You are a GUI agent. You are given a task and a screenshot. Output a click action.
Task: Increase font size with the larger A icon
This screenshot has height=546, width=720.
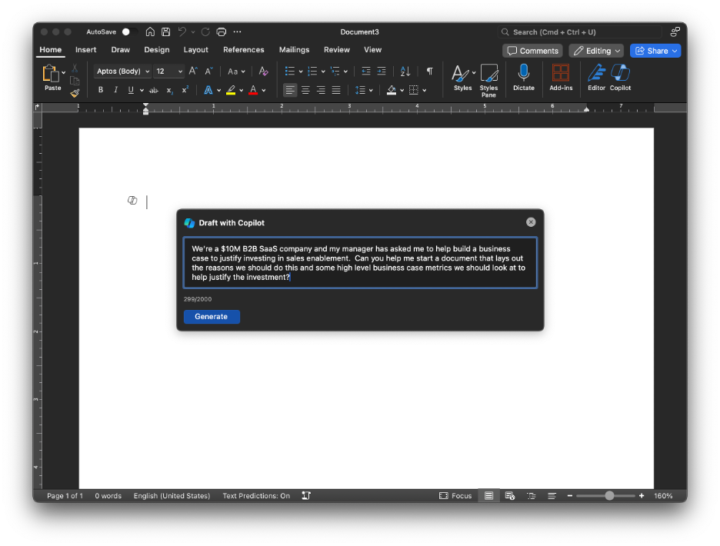click(193, 72)
